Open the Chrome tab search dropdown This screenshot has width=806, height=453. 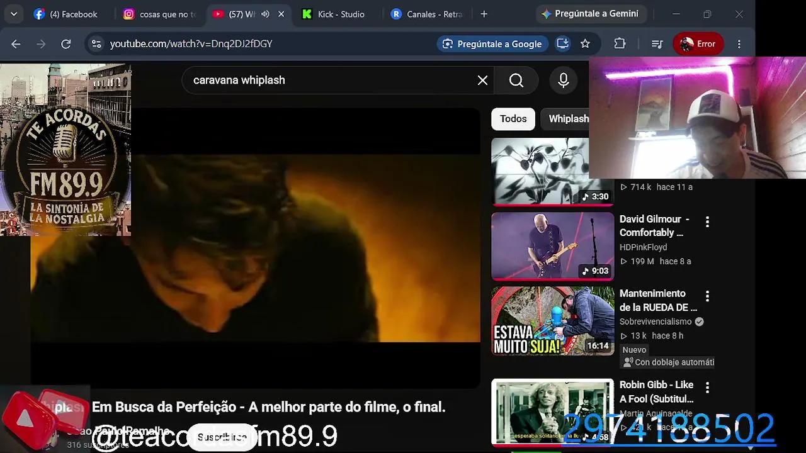point(14,14)
